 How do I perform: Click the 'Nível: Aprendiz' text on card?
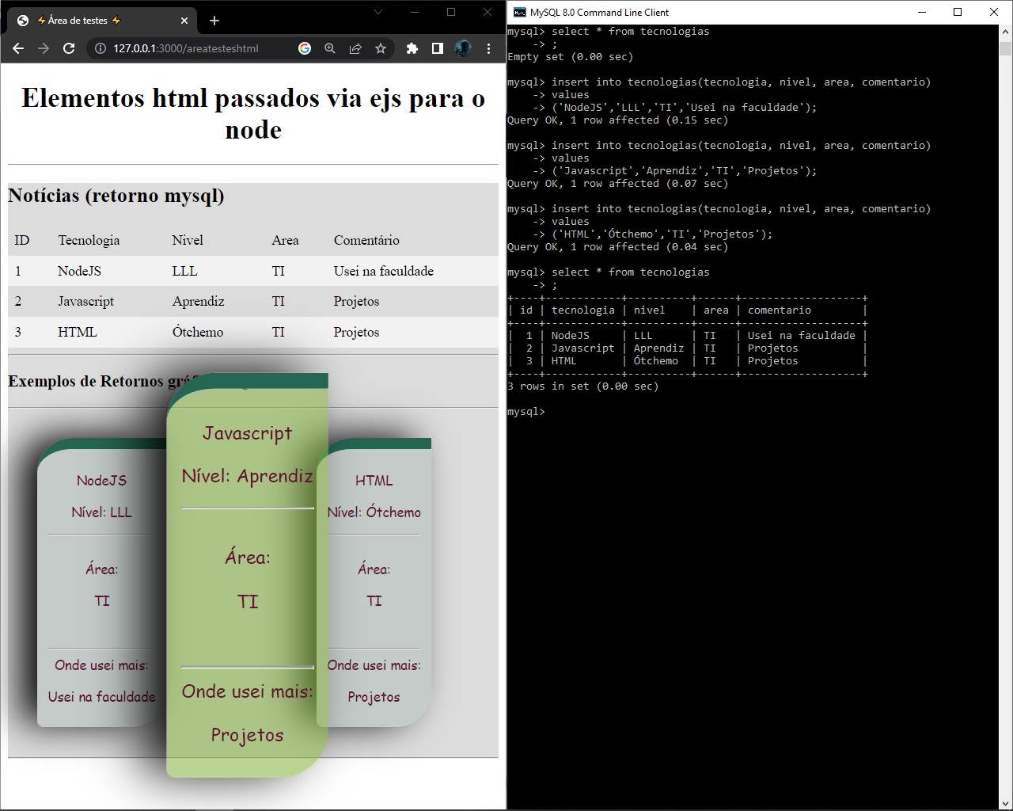point(248,476)
